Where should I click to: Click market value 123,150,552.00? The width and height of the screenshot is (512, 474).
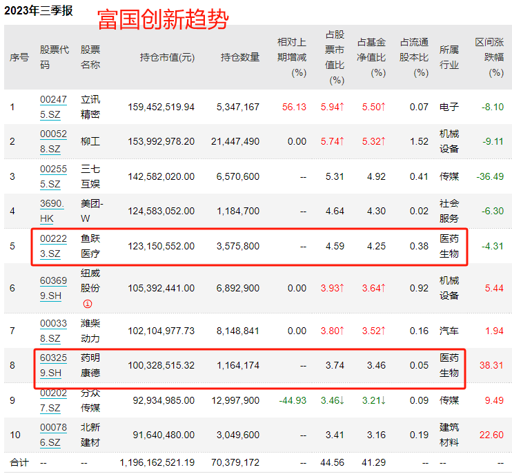(161, 246)
